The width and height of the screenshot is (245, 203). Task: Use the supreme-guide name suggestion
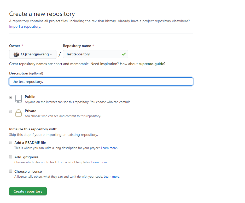[151, 64]
